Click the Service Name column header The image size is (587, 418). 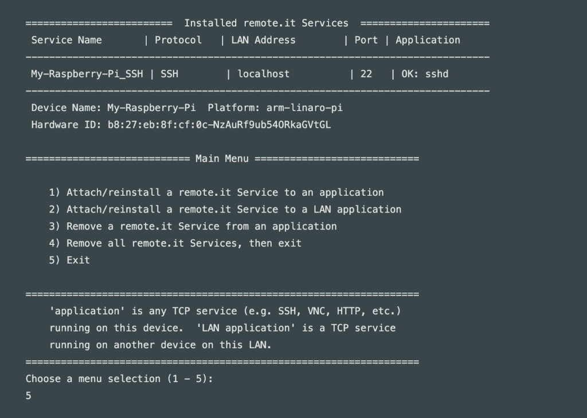coord(66,40)
